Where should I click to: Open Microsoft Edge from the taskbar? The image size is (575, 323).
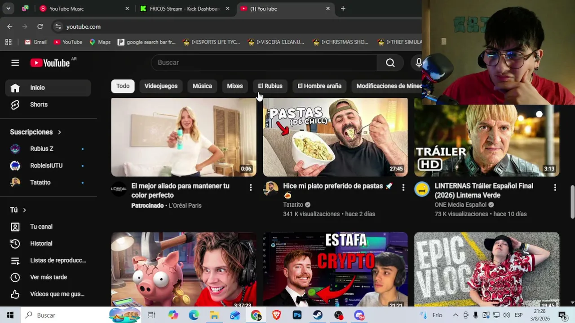194,315
